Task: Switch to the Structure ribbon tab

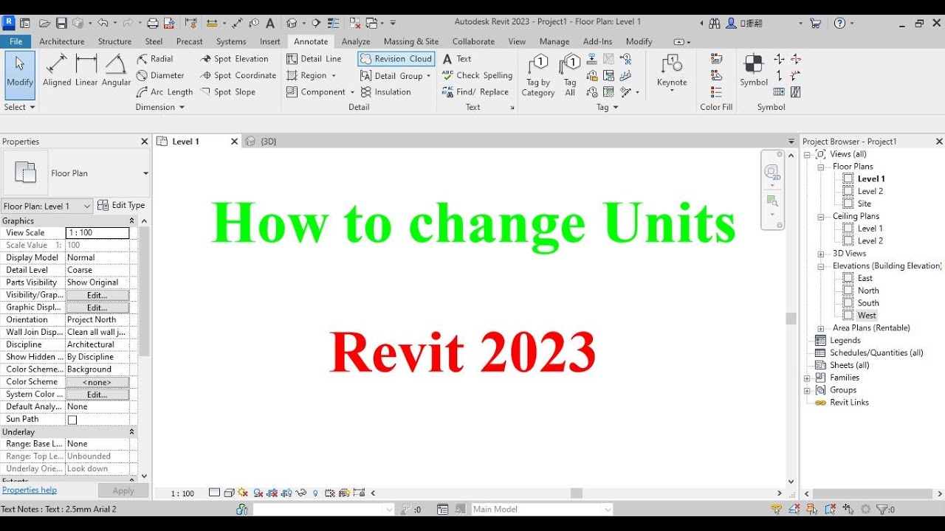Action: click(114, 41)
